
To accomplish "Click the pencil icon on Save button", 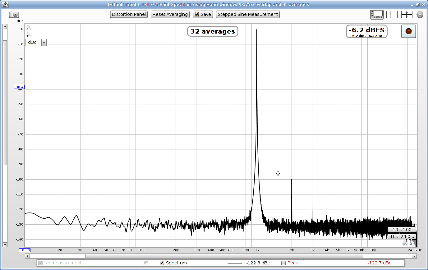I will pos(197,14).
